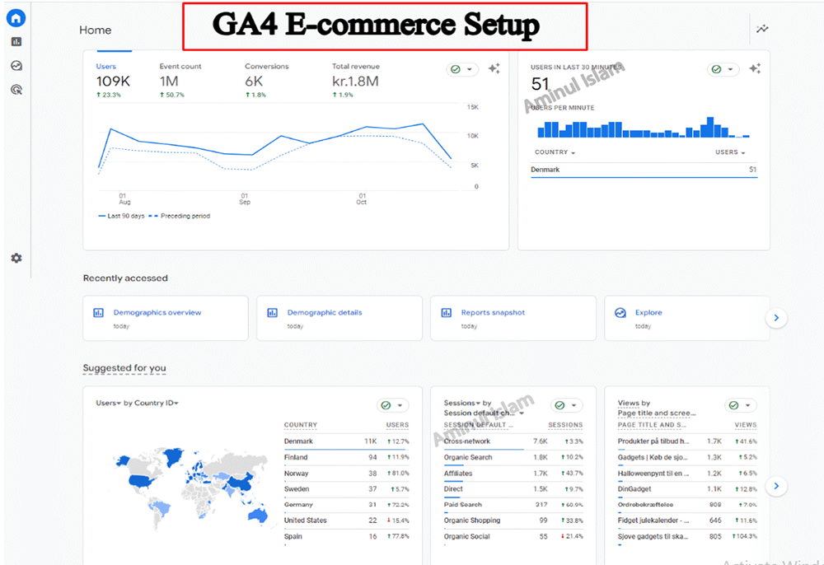Change the Users metric dropdown in country card
The width and height of the screenshot is (824, 565).
tap(108, 404)
